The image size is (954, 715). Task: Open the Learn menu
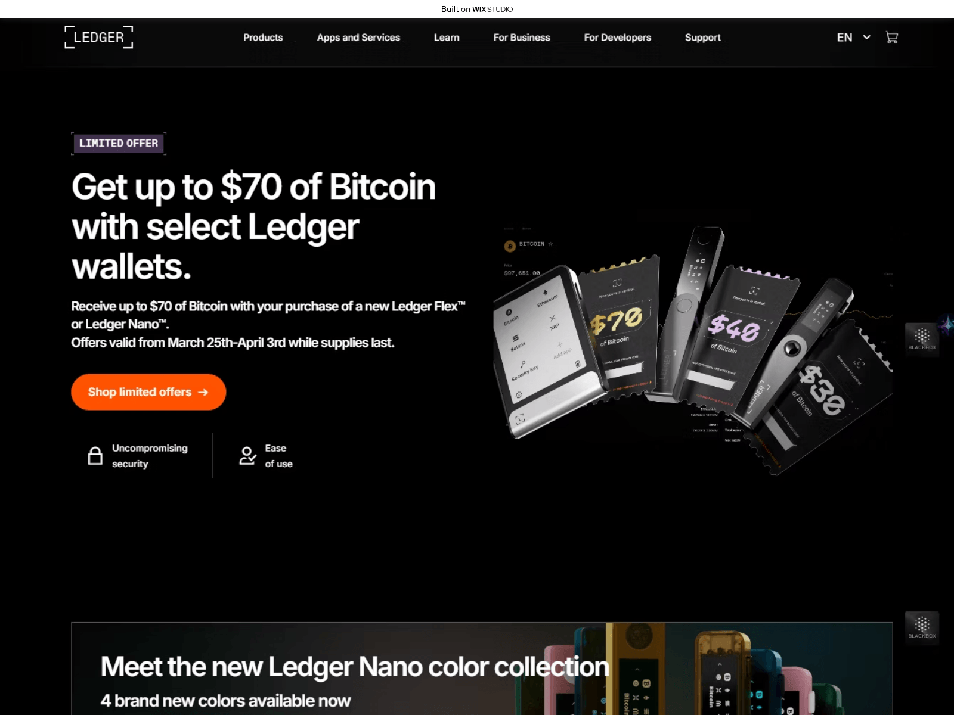(447, 38)
